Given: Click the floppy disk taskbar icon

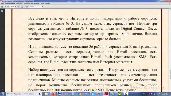Looking at the screenshot, I should coord(60,94).
